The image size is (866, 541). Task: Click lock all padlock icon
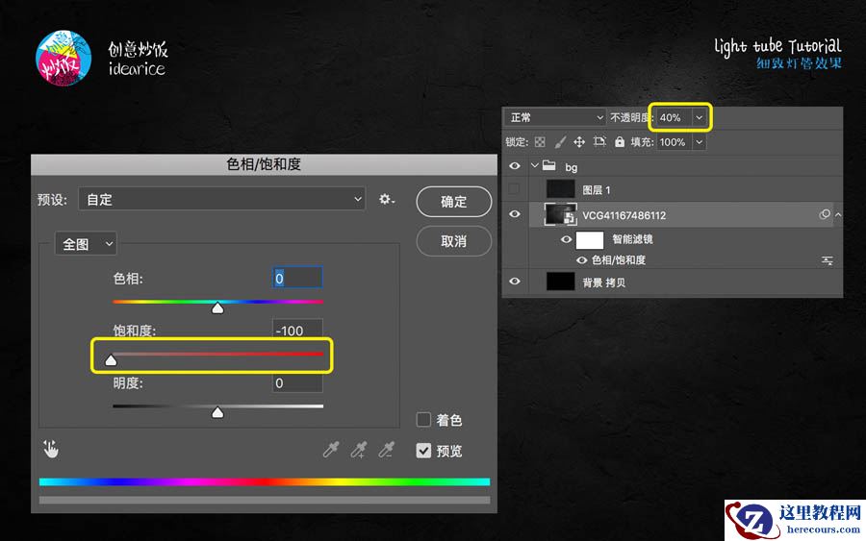click(x=620, y=141)
